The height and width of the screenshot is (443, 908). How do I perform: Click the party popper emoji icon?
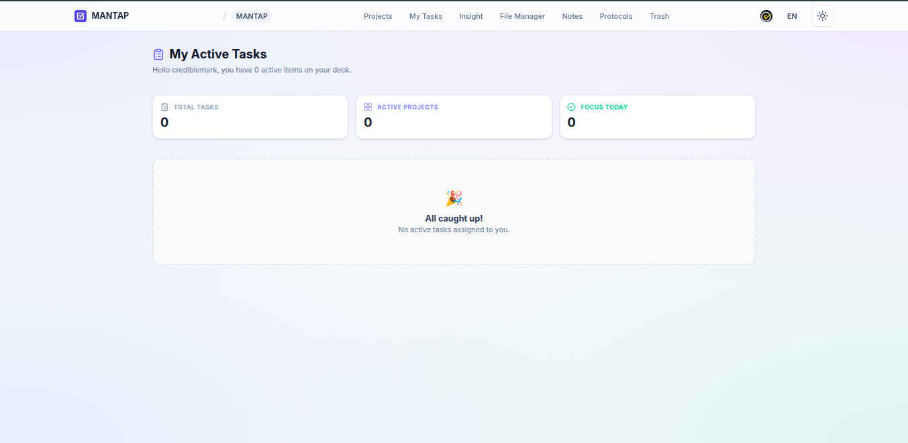click(x=454, y=198)
